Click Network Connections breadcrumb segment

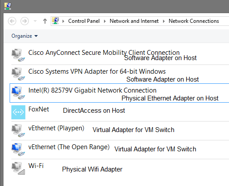coord(194,21)
